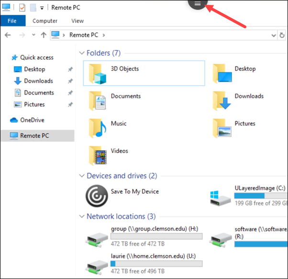Expand the chevron after Remote PC breadcrumb
This screenshot has width=288, height=279.
[x=104, y=35]
